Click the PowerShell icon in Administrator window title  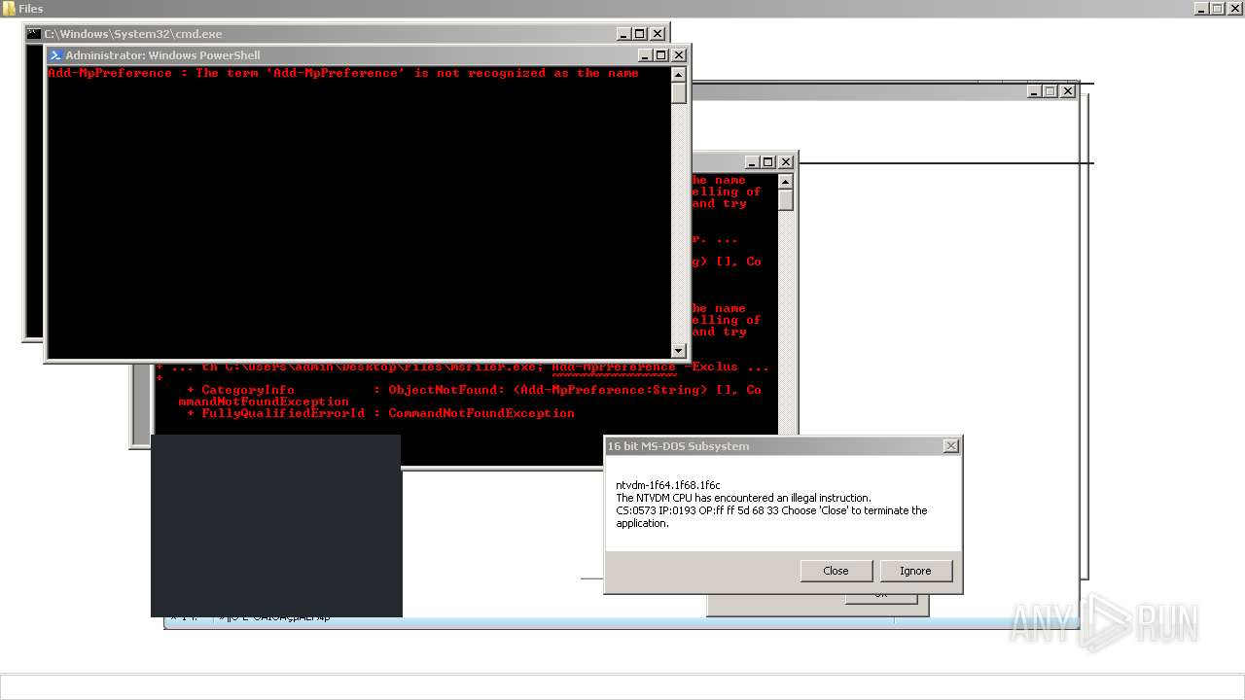56,55
